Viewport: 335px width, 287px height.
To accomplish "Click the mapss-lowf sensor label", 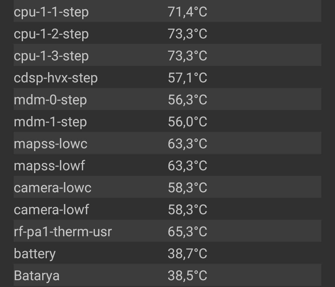I will [49, 166].
